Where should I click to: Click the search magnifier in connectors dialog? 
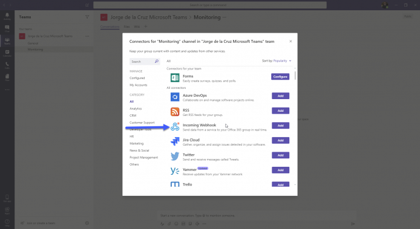(157, 61)
